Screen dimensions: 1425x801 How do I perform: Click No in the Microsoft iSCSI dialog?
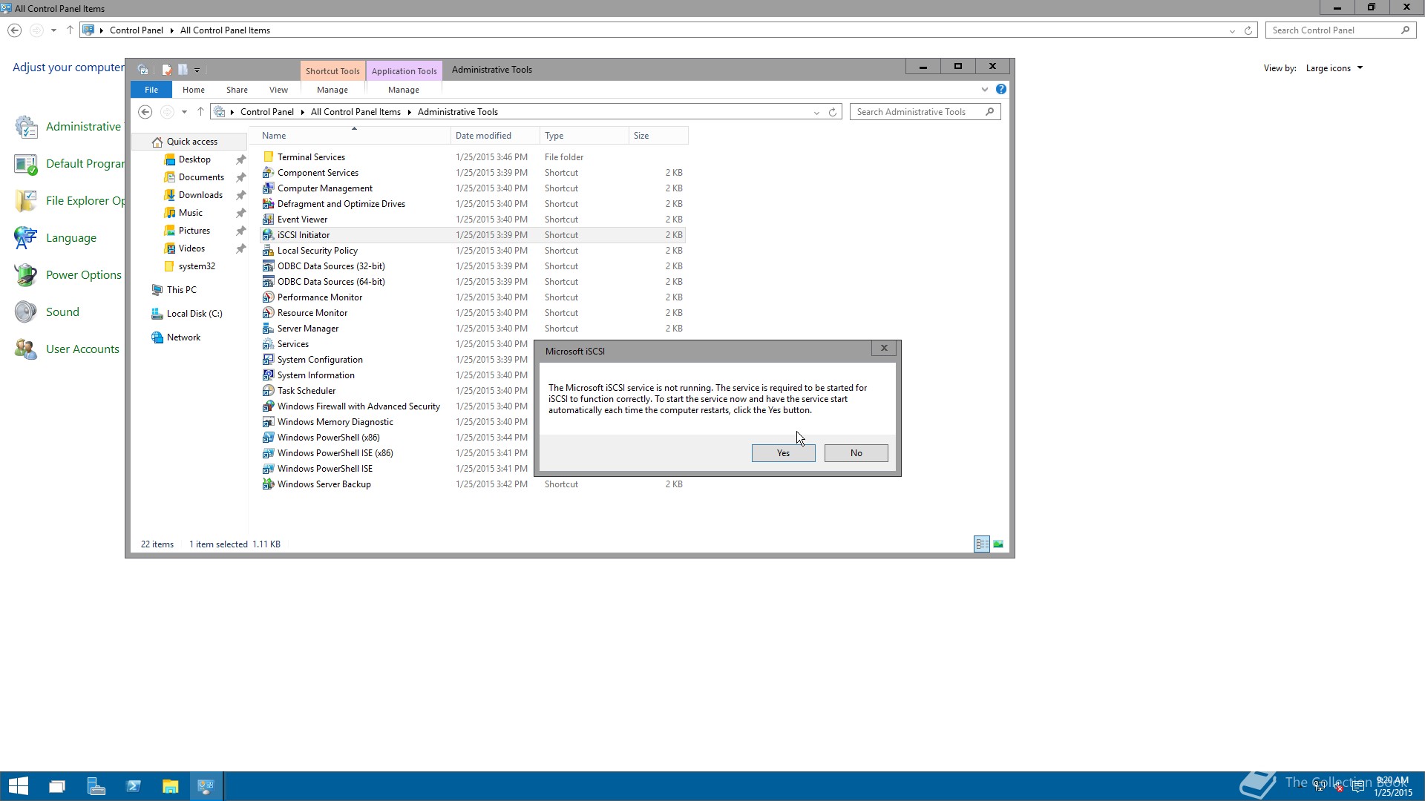click(x=856, y=453)
